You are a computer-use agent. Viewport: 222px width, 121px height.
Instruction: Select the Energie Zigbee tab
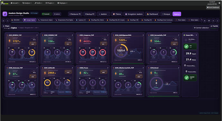click(30, 20)
